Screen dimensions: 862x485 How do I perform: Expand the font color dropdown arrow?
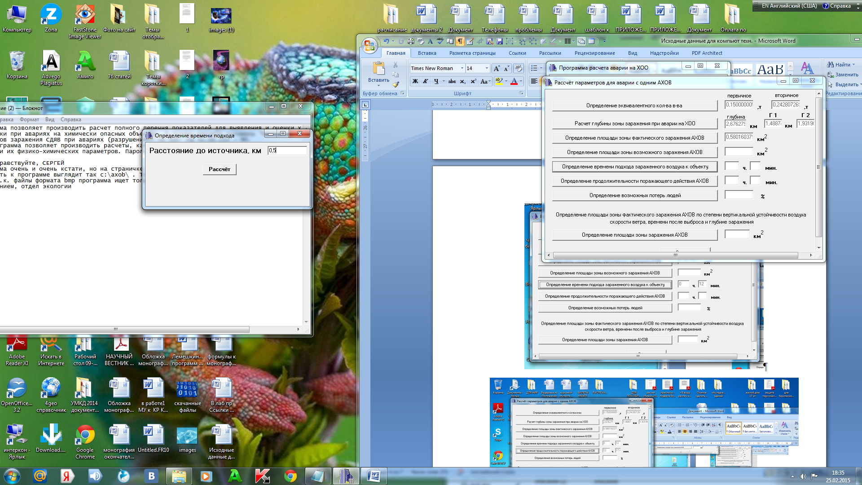[521, 81]
